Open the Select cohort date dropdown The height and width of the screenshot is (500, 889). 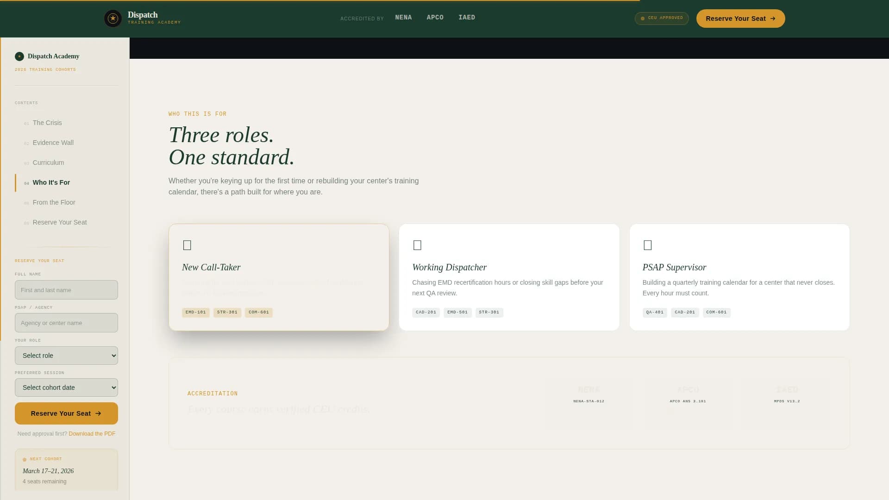pos(66,387)
